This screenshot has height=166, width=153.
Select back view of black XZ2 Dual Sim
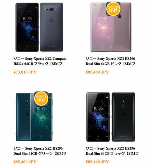[x=123, y=117]
